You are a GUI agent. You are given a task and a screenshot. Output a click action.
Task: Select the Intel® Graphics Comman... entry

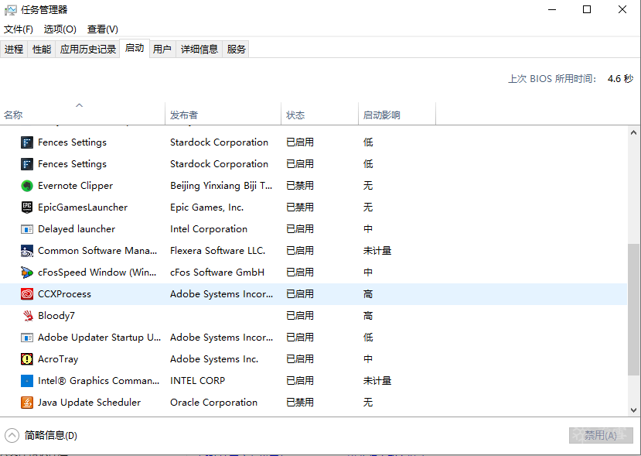[x=98, y=381]
